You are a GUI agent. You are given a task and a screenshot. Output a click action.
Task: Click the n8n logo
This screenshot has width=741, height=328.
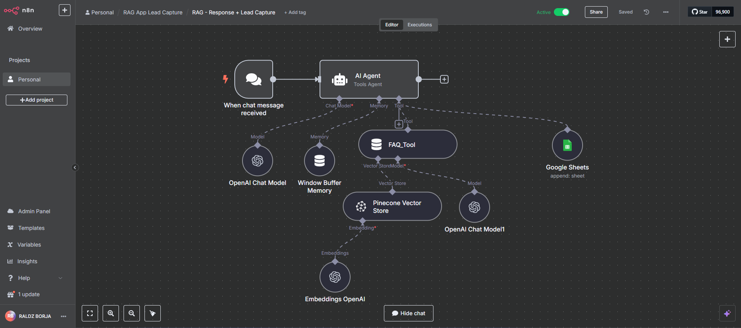[x=19, y=10]
